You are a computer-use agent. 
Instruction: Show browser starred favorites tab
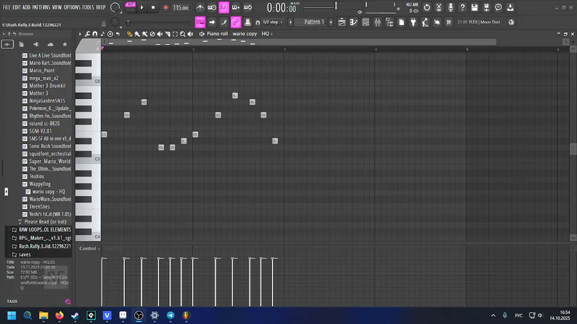click(x=65, y=44)
